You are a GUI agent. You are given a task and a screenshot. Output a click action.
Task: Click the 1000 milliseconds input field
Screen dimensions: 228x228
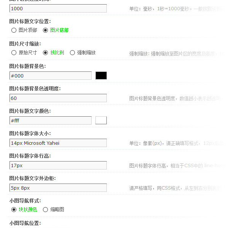58,8
